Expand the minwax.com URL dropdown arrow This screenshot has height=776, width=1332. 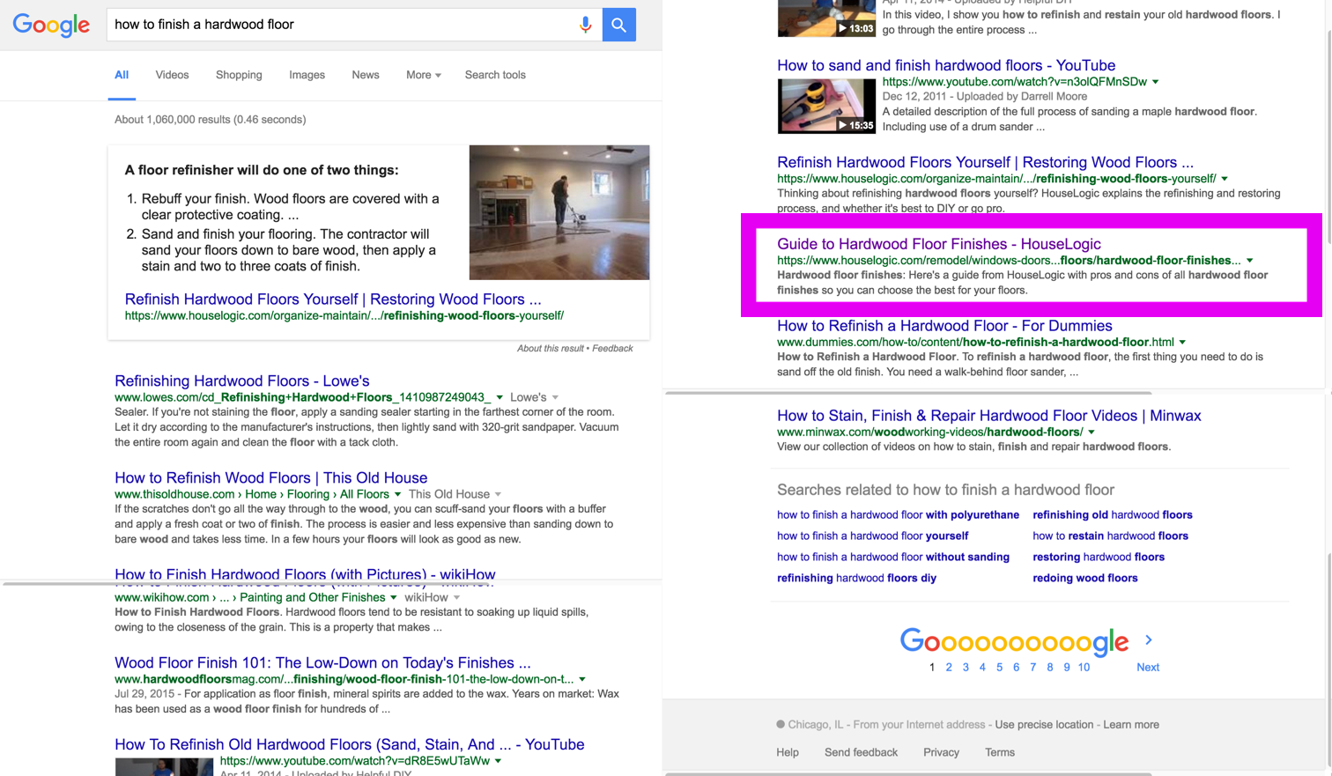pyautogui.click(x=1091, y=432)
